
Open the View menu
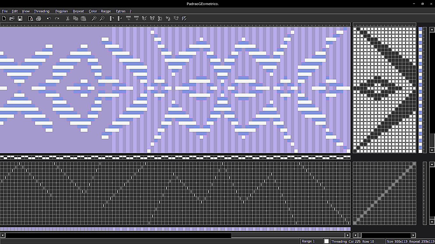point(26,11)
